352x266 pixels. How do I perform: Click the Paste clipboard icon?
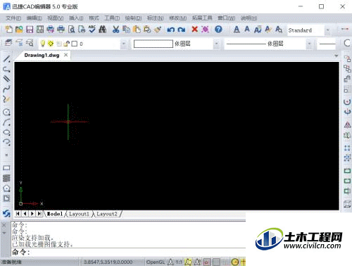click(x=137, y=30)
